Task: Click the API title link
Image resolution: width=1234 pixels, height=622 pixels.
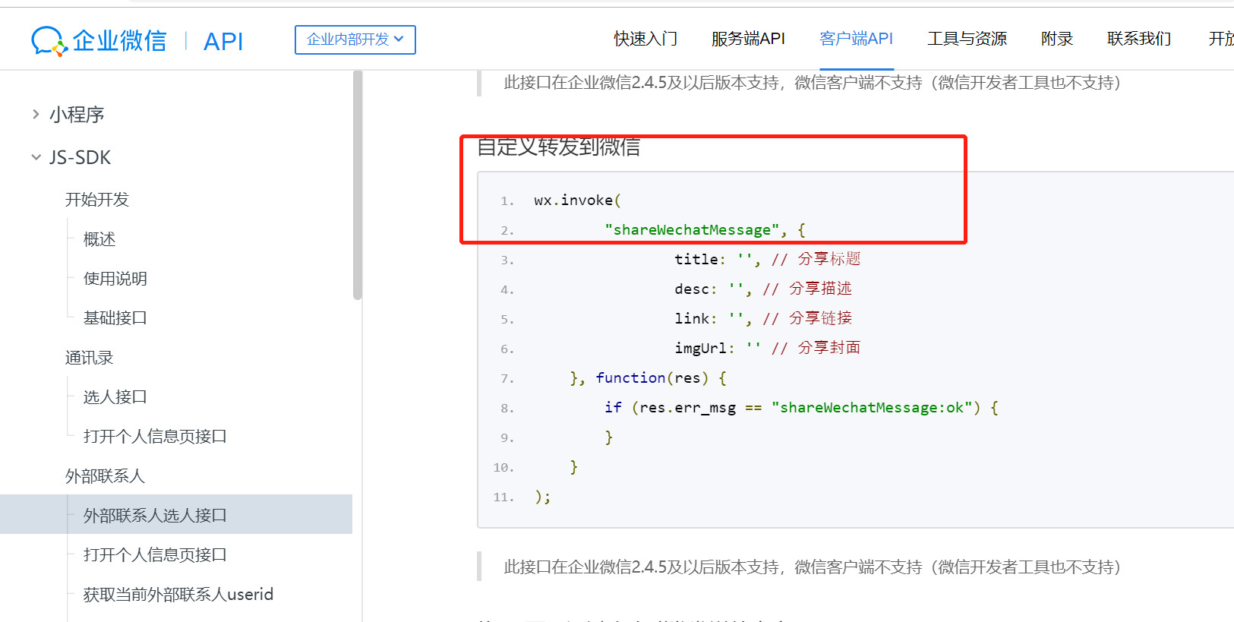Action: click(x=223, y=41)
